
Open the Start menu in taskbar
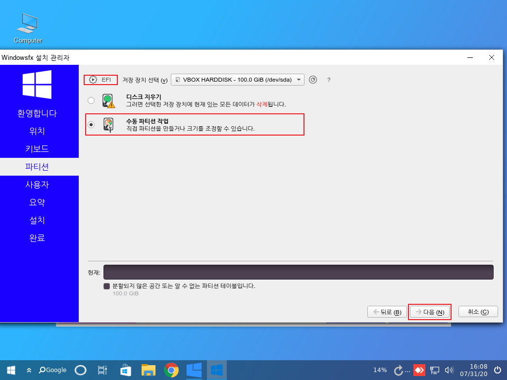pos(11,370)
